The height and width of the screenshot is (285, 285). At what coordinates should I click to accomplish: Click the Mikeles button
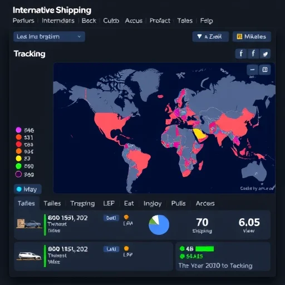[x=252, y=37]
